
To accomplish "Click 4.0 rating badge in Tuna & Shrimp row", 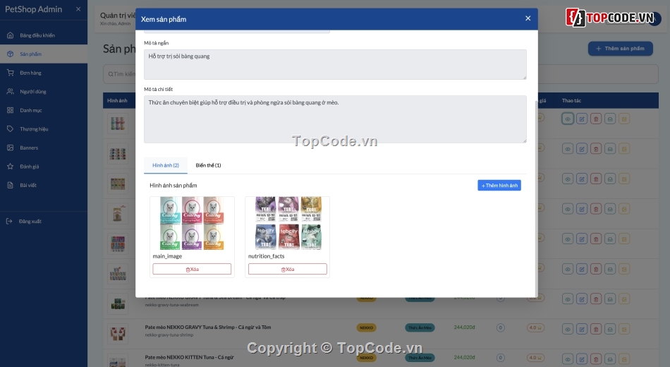I will point(535,327).
